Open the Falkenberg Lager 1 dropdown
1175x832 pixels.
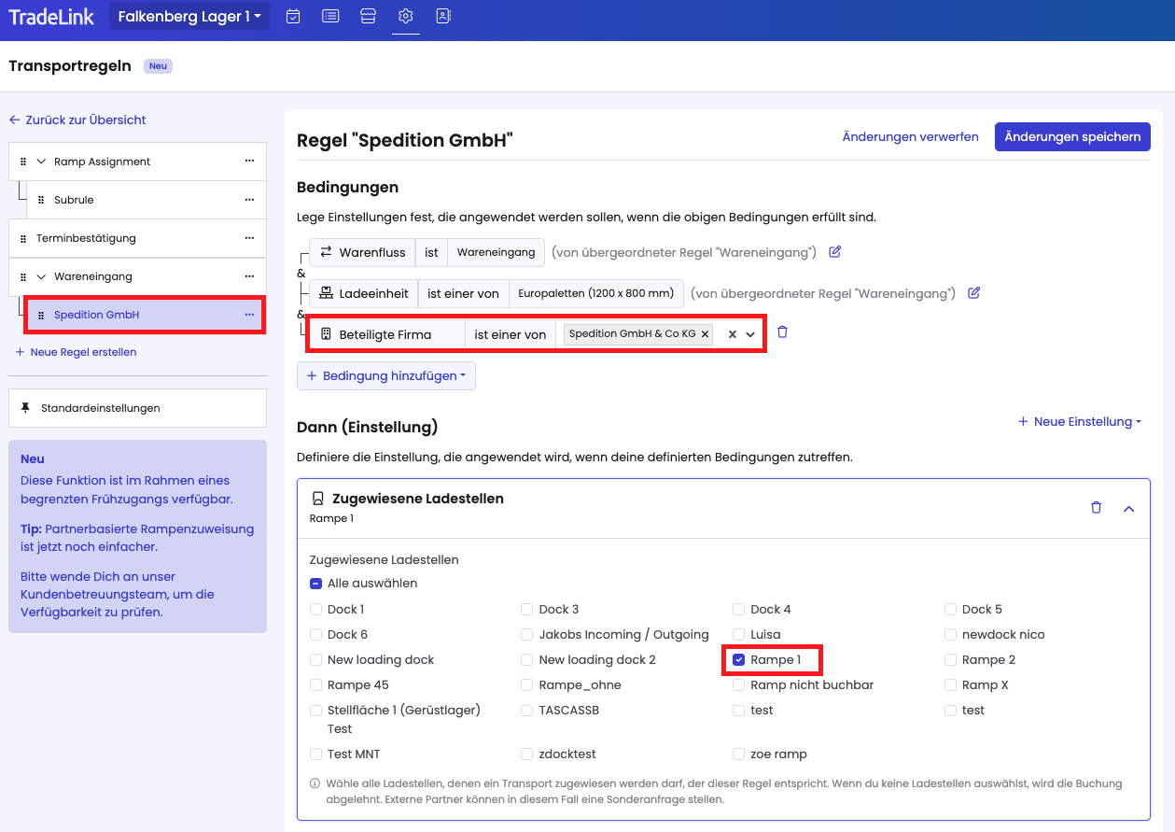(189, 16)
